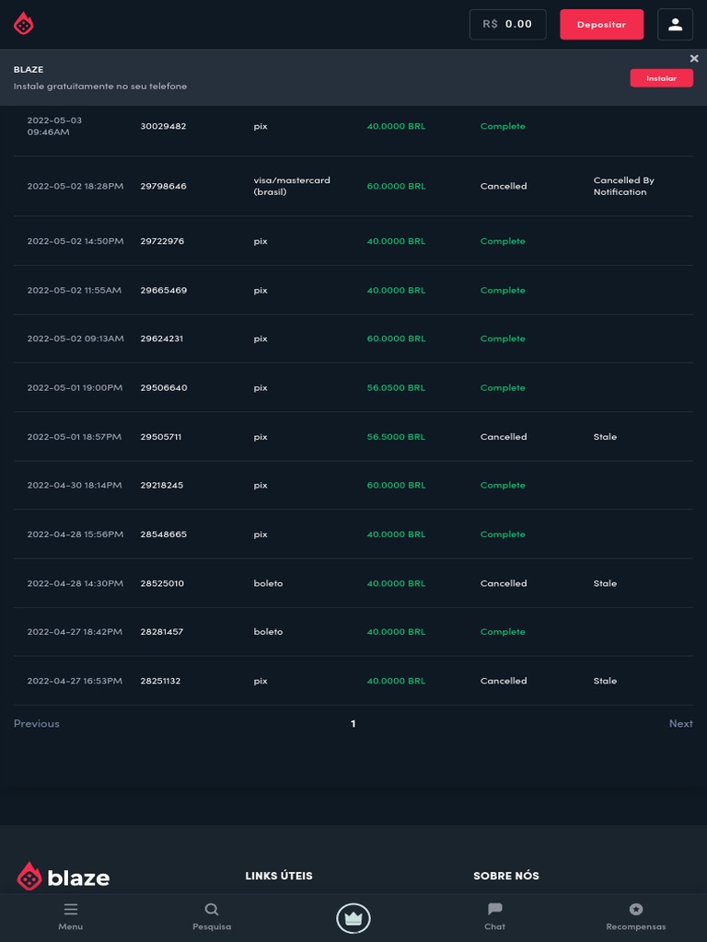Click the Depositar button
707x942 pixels.
[601, 25]
